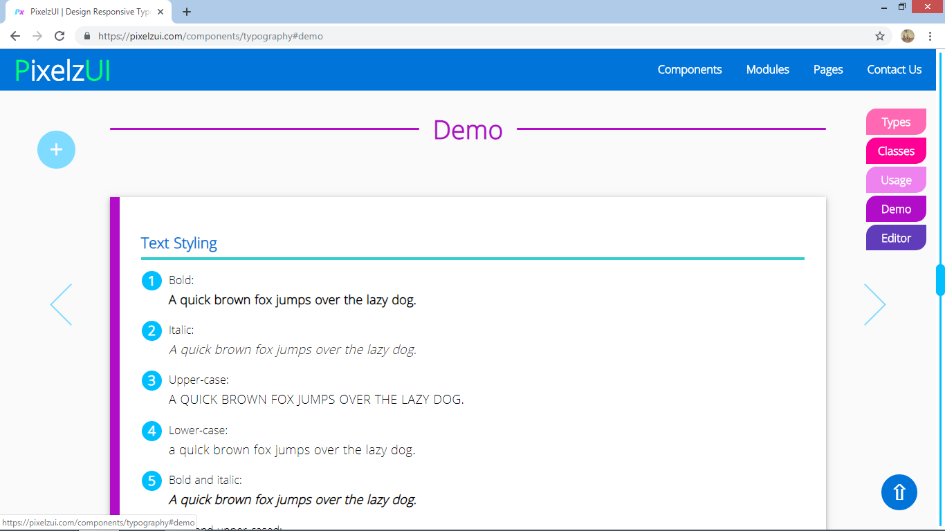
Task: Click the light italic fox sentence under Italic
Action: click(x=293, y=350)
